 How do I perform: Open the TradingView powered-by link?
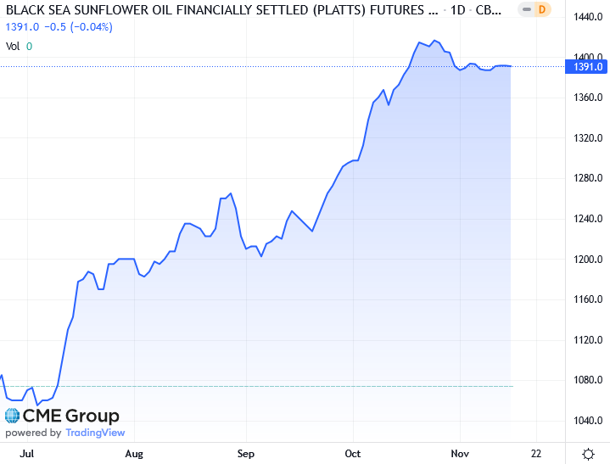tap(93, 433)
